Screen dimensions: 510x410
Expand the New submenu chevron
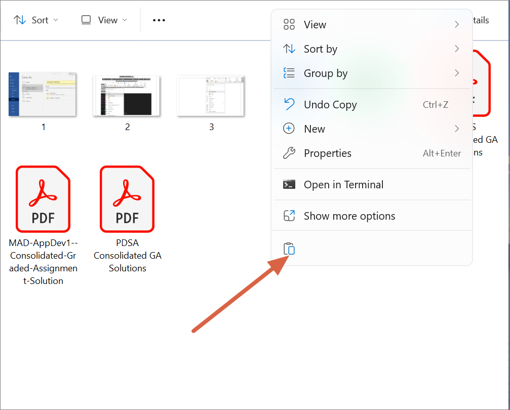pyautogui.click(x=456, y=129)
